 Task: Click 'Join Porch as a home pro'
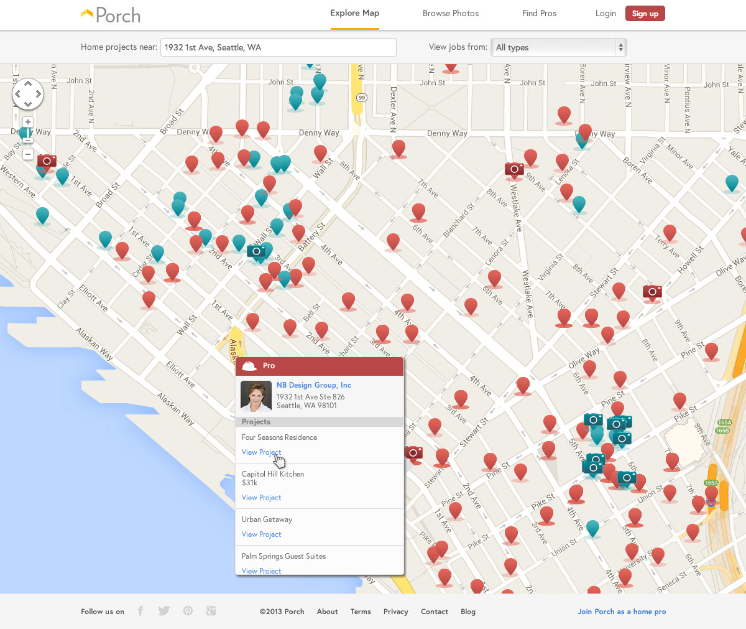(x=622, y=612)
